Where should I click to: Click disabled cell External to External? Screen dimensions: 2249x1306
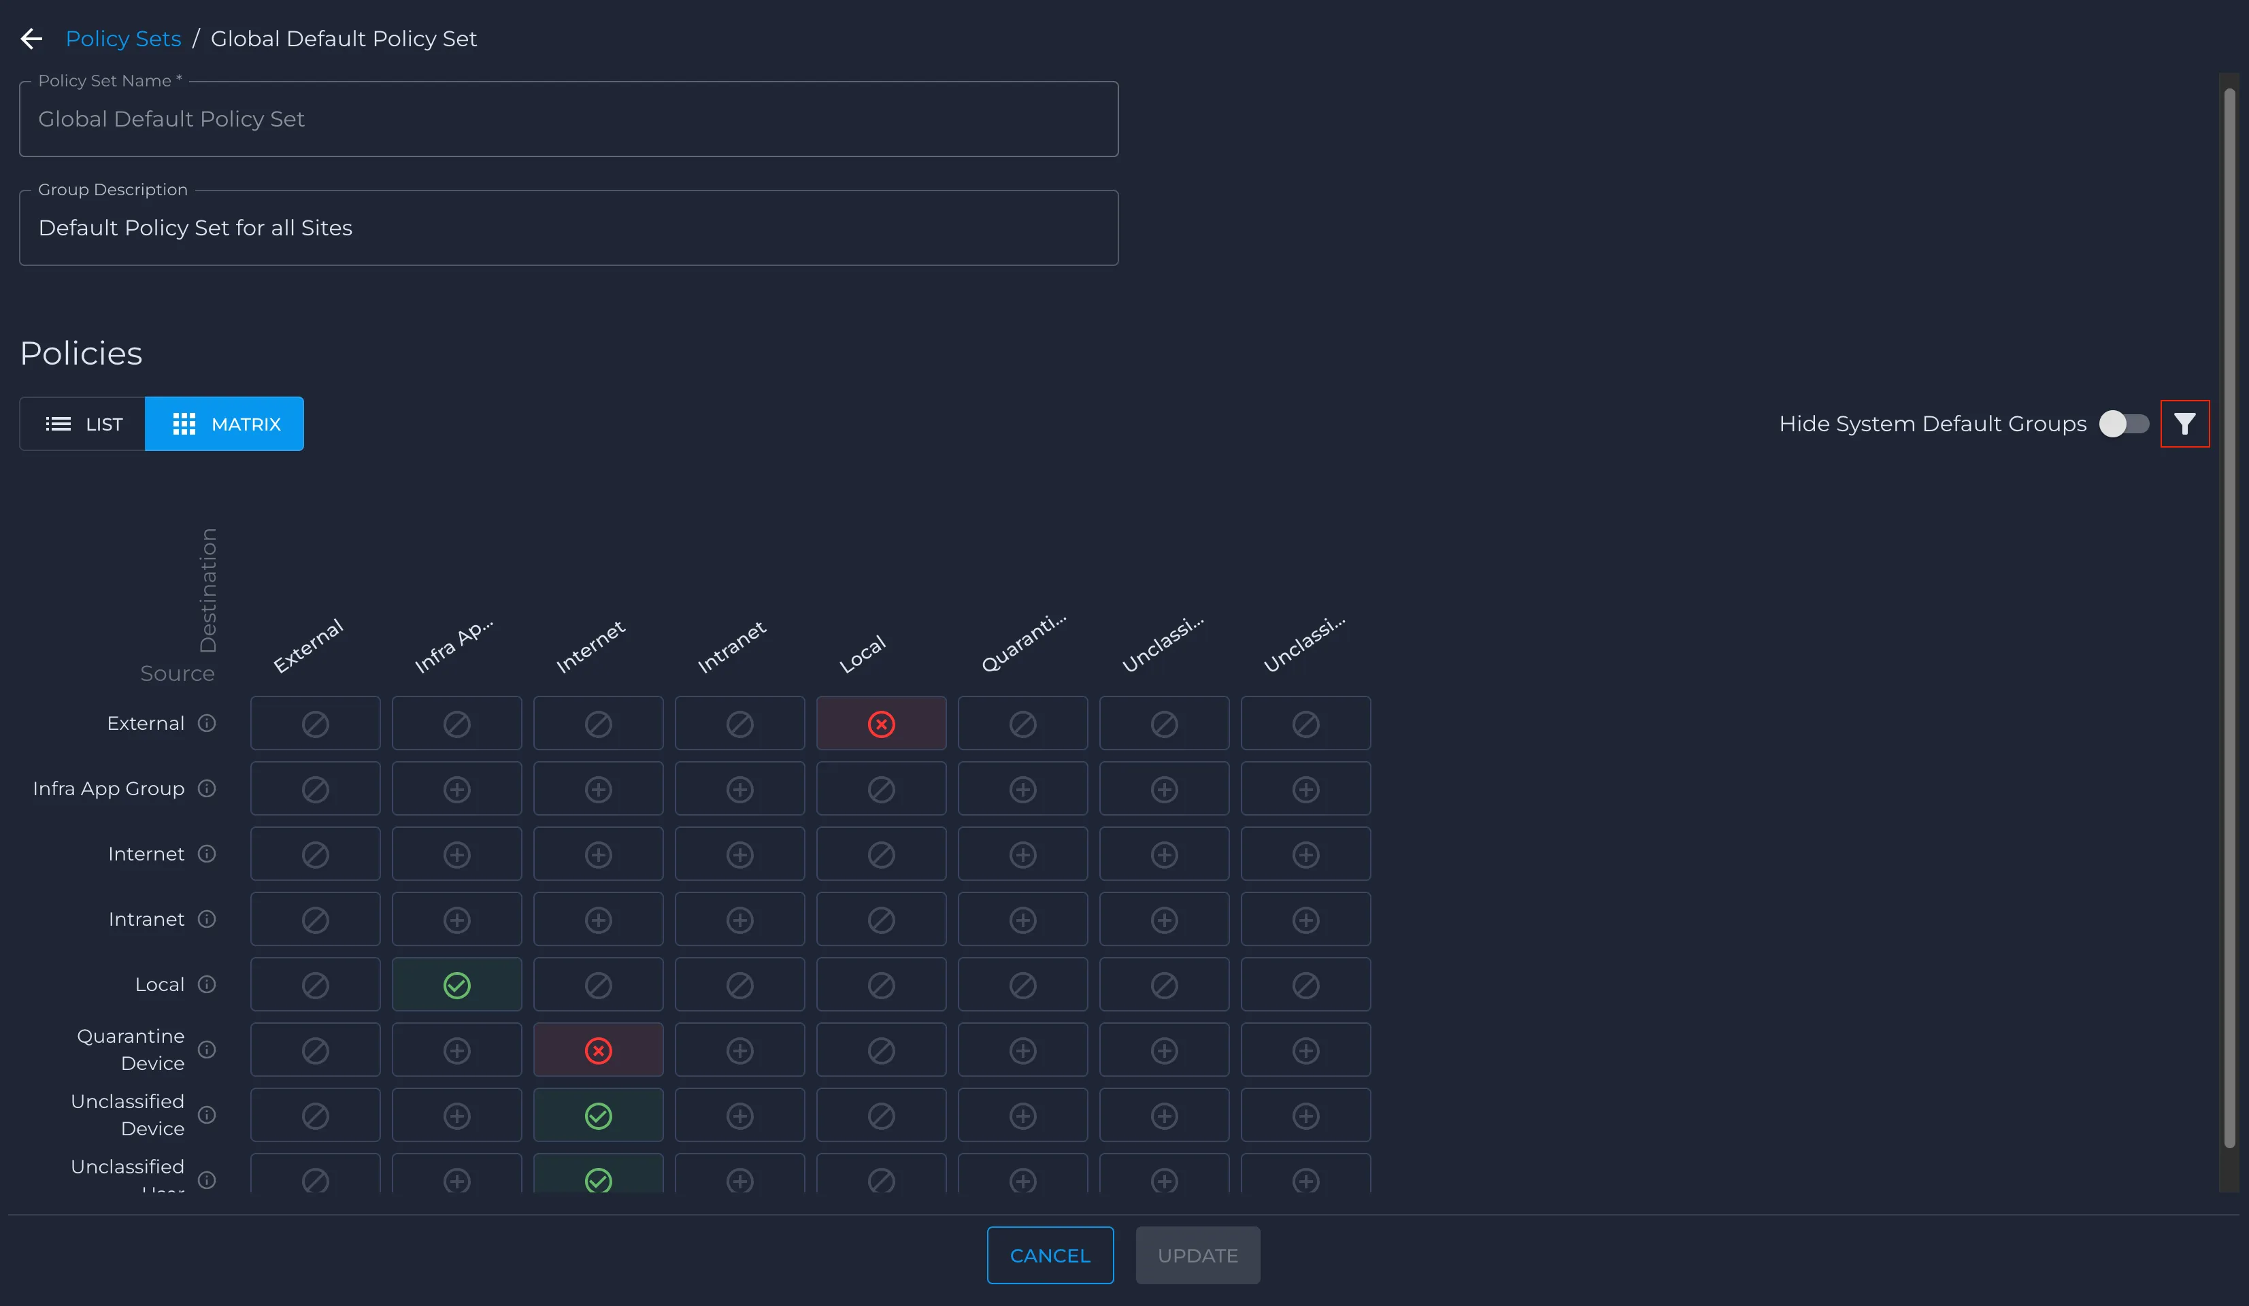click(x=315, y=724)
